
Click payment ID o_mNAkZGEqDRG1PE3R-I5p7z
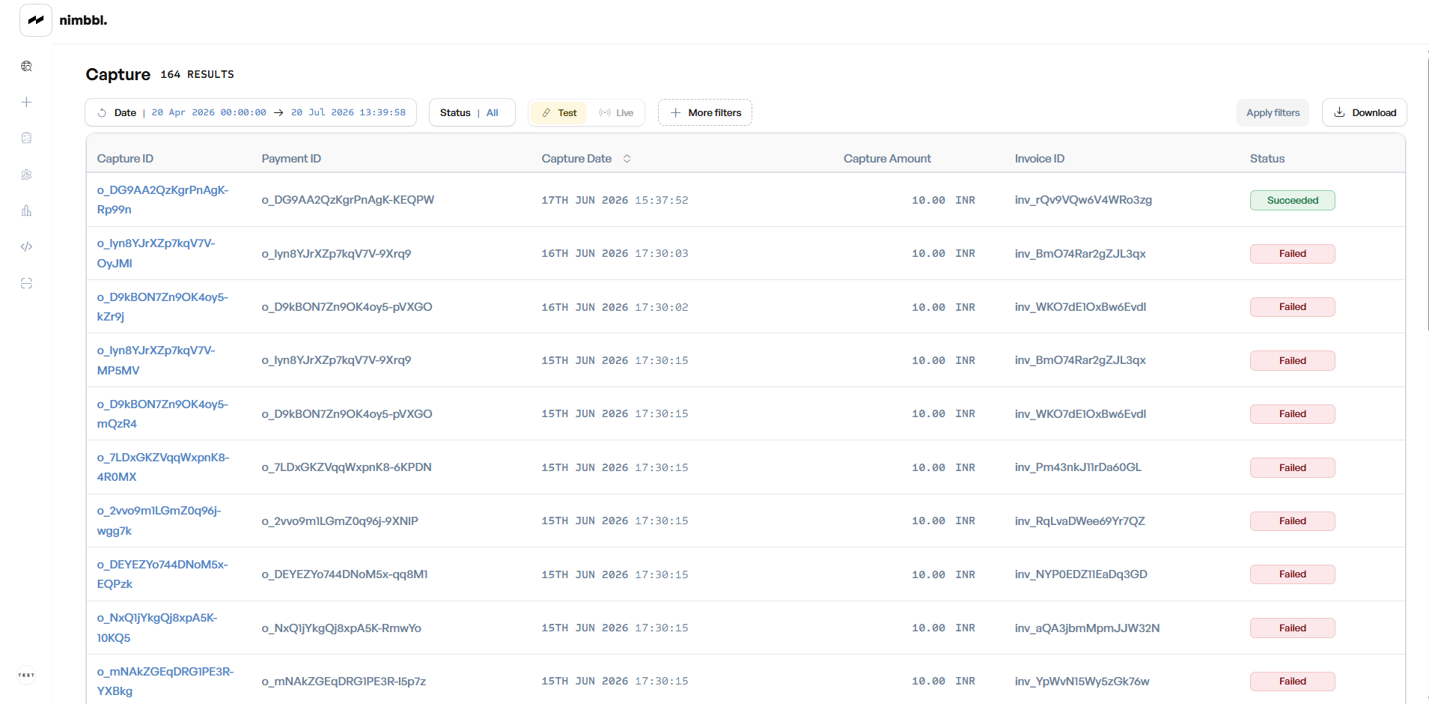[344, 682]
